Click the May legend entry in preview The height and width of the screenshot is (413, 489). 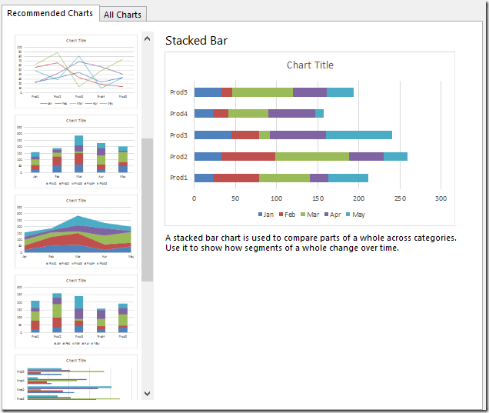(x=355, y=215)
